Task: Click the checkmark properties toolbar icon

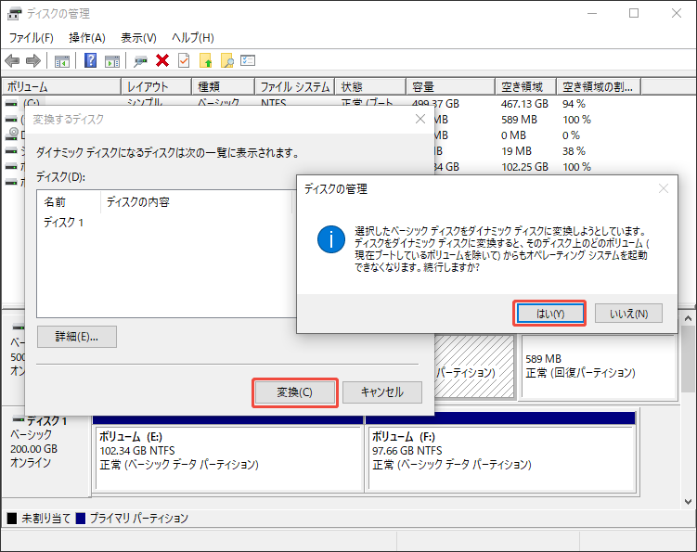Action: [184, 60]
